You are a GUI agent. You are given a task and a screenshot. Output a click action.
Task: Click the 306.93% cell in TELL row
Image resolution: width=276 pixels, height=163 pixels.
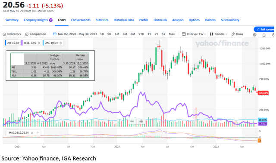[x=56, y=71]
